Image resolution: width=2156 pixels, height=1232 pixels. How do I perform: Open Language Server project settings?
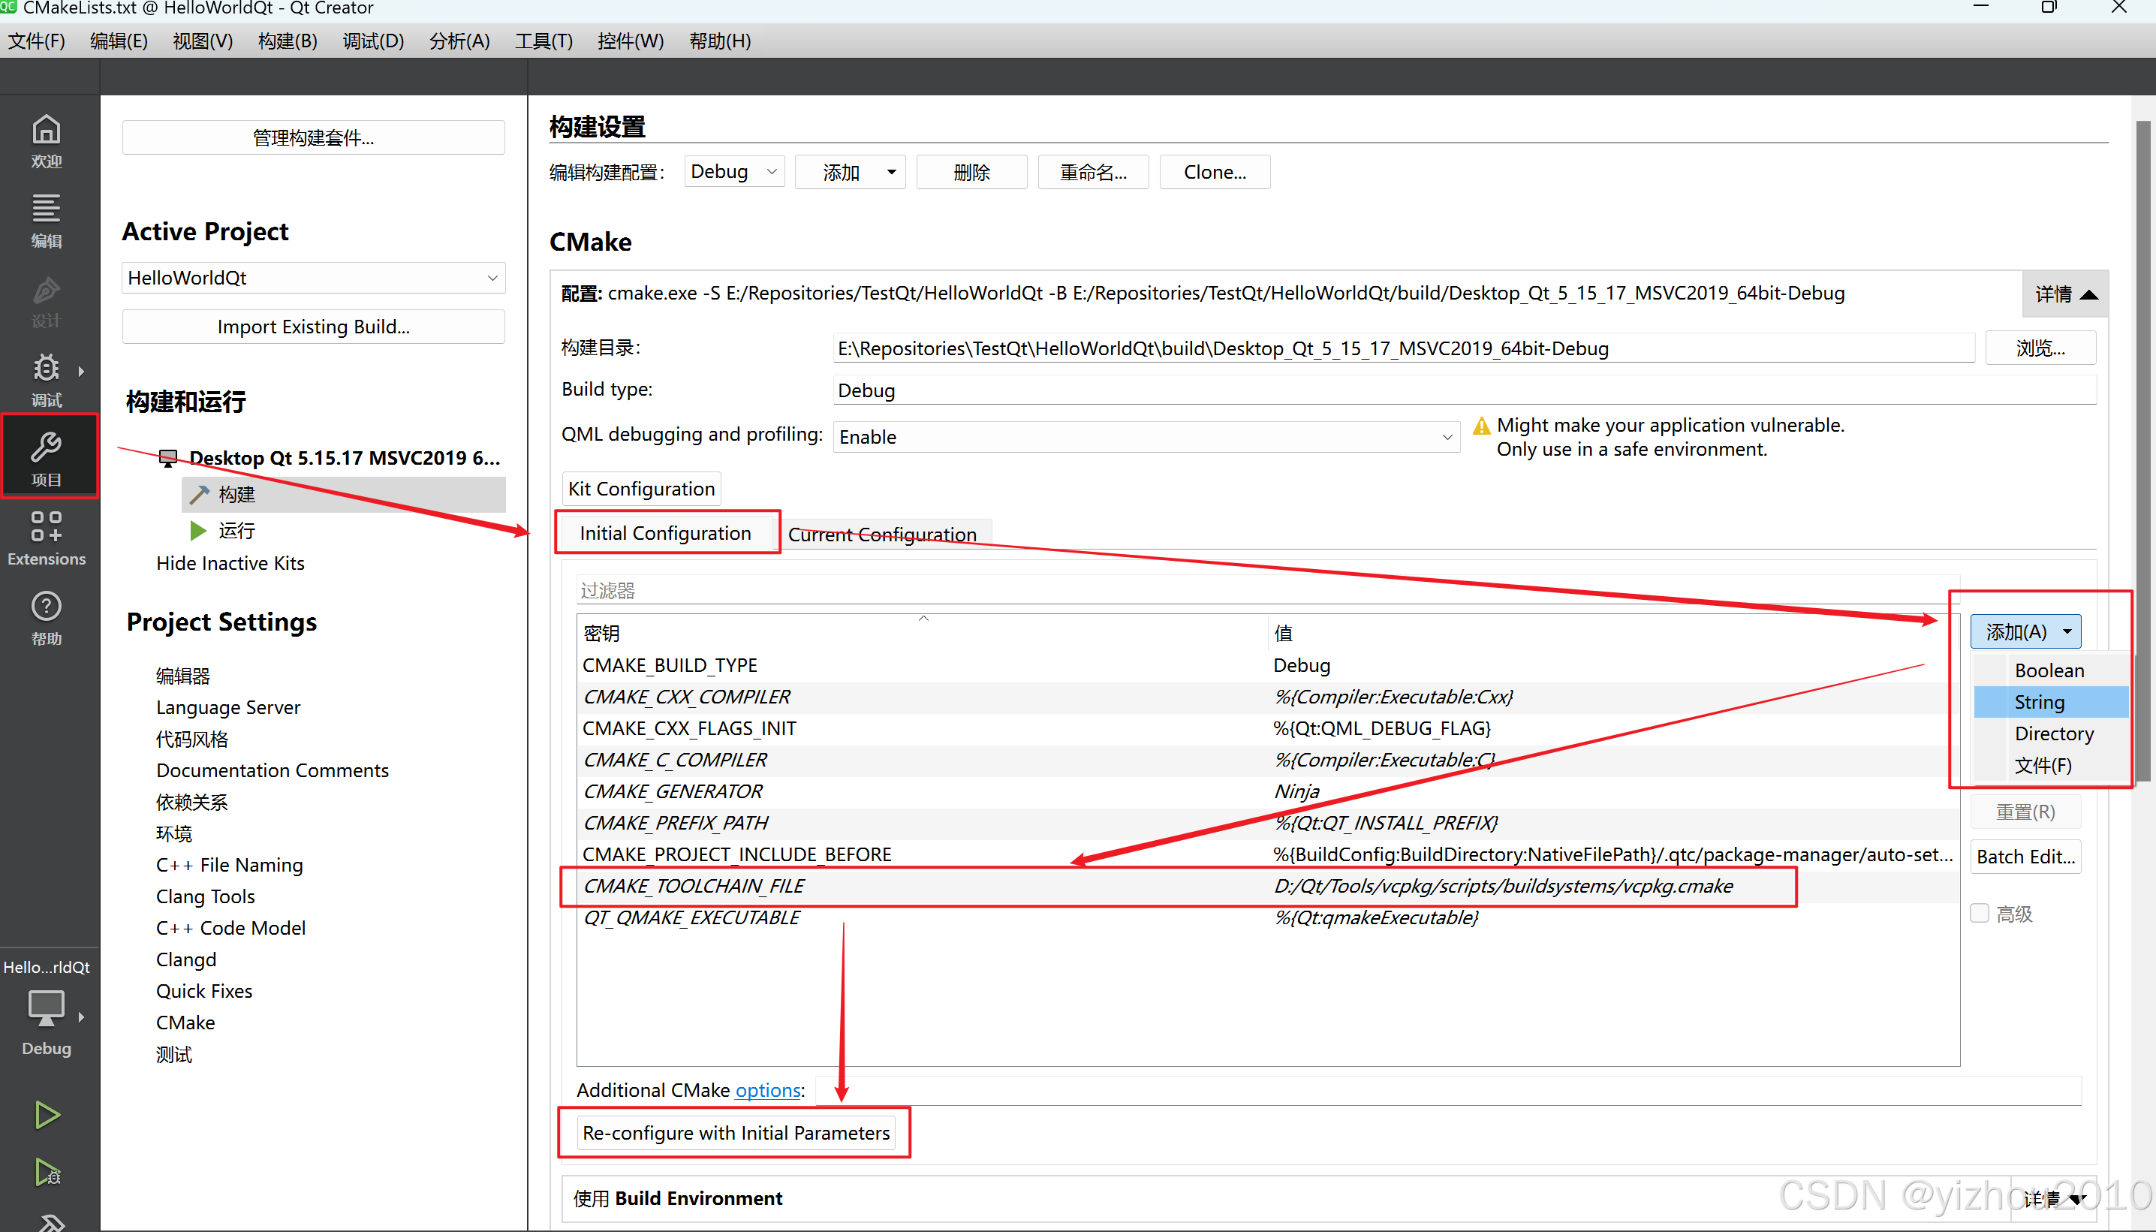(x=228, y=707)
